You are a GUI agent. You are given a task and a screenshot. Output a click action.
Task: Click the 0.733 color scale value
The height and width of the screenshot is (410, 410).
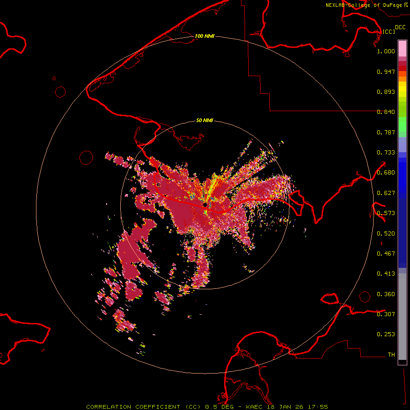click(386, 153)
